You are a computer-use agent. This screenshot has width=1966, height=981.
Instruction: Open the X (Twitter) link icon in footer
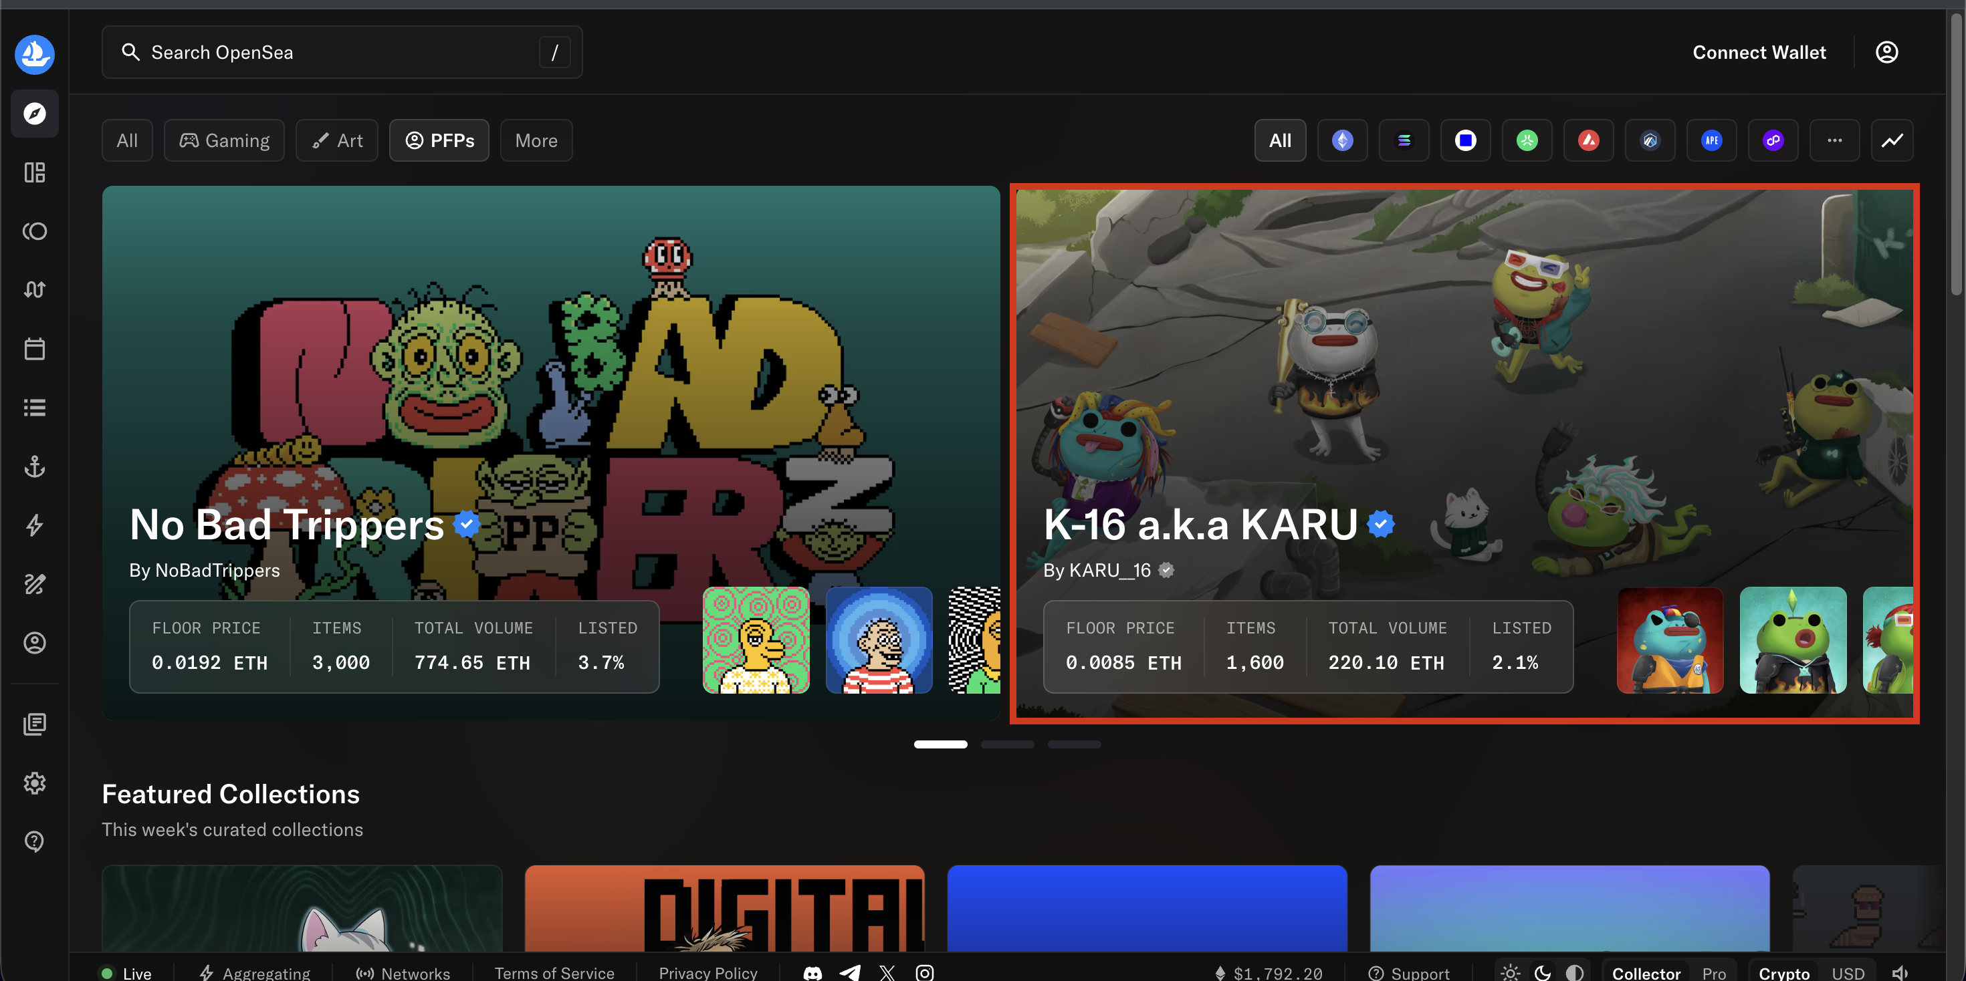point(887,972)
